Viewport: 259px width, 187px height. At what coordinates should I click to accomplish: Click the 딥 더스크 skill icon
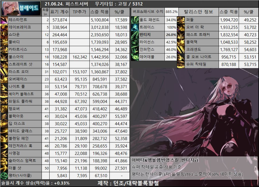pyautogui.click(x=4, y=124)
